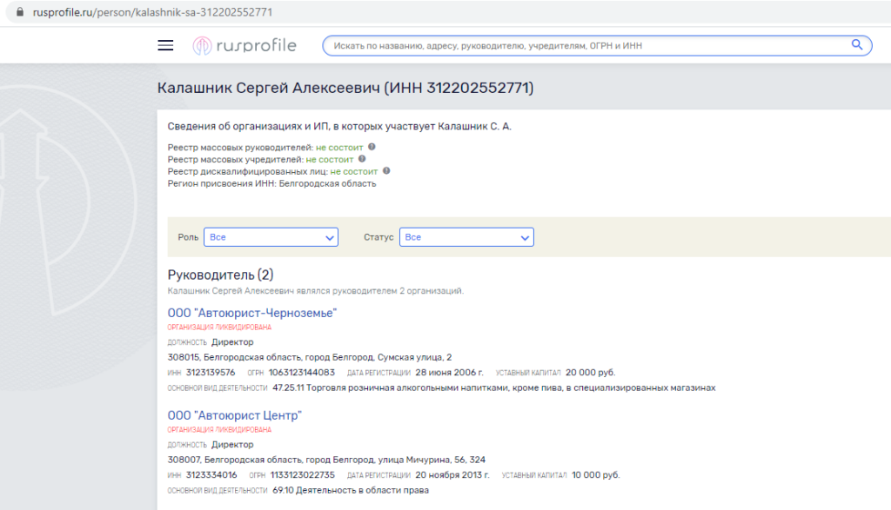This screenshot has height=510, width=891.
Task: Click the address on Сумская улица, 2
Action: (x=310, y=357)
